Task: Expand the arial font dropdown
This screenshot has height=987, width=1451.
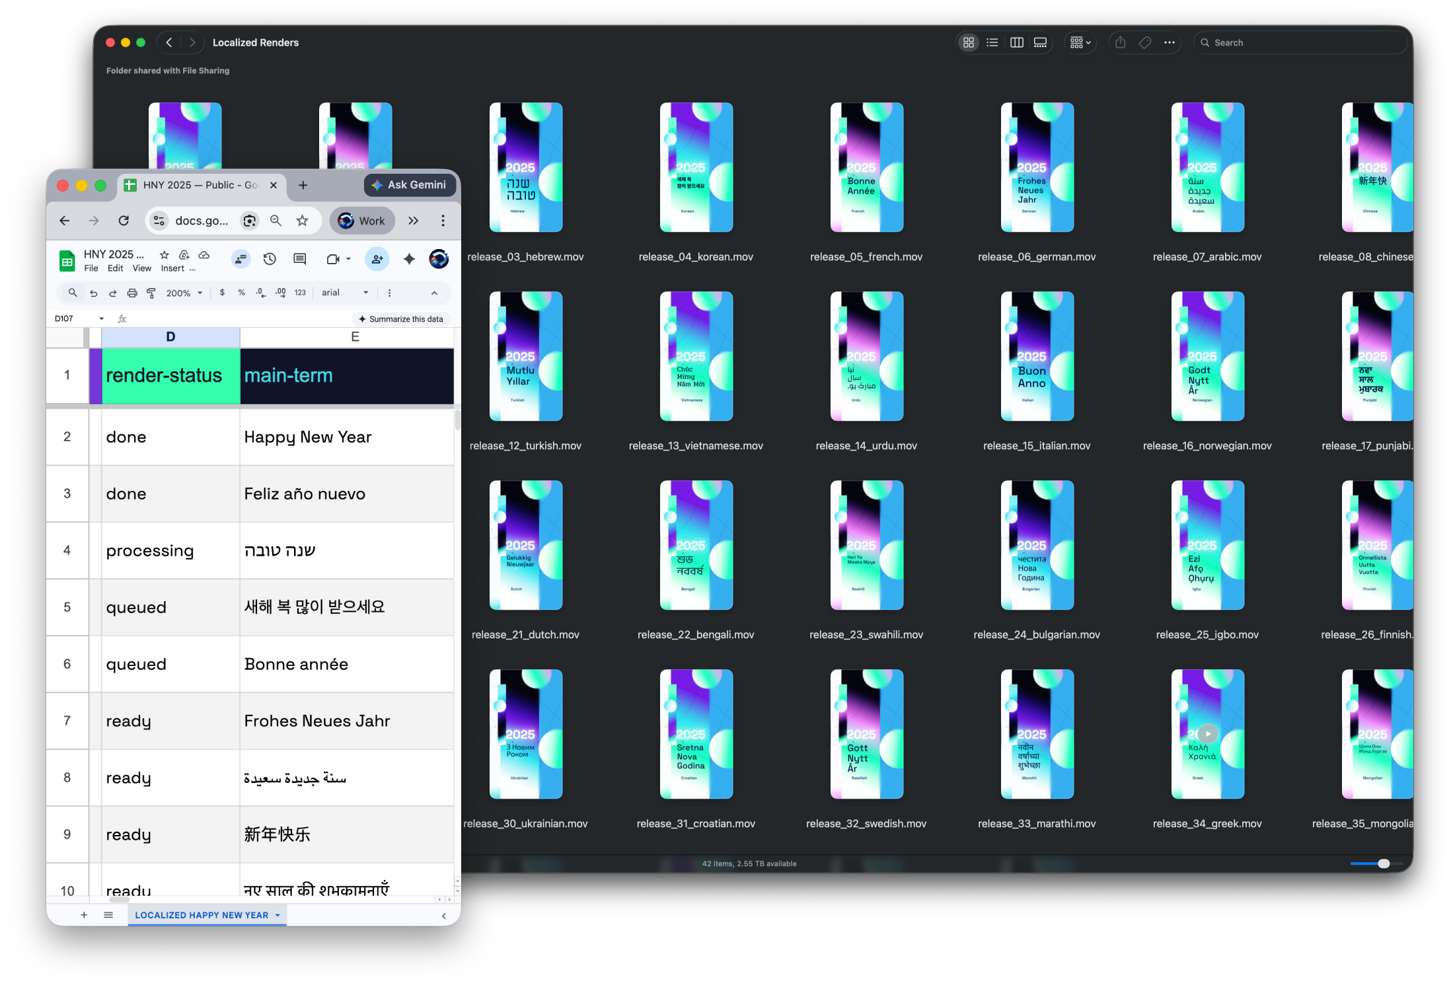Action: point(345,293)
